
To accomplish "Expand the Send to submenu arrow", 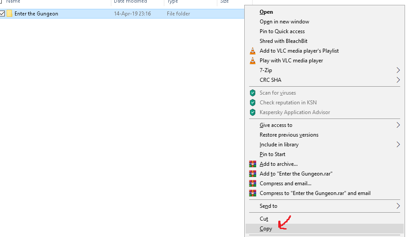I will pos(398,206).
